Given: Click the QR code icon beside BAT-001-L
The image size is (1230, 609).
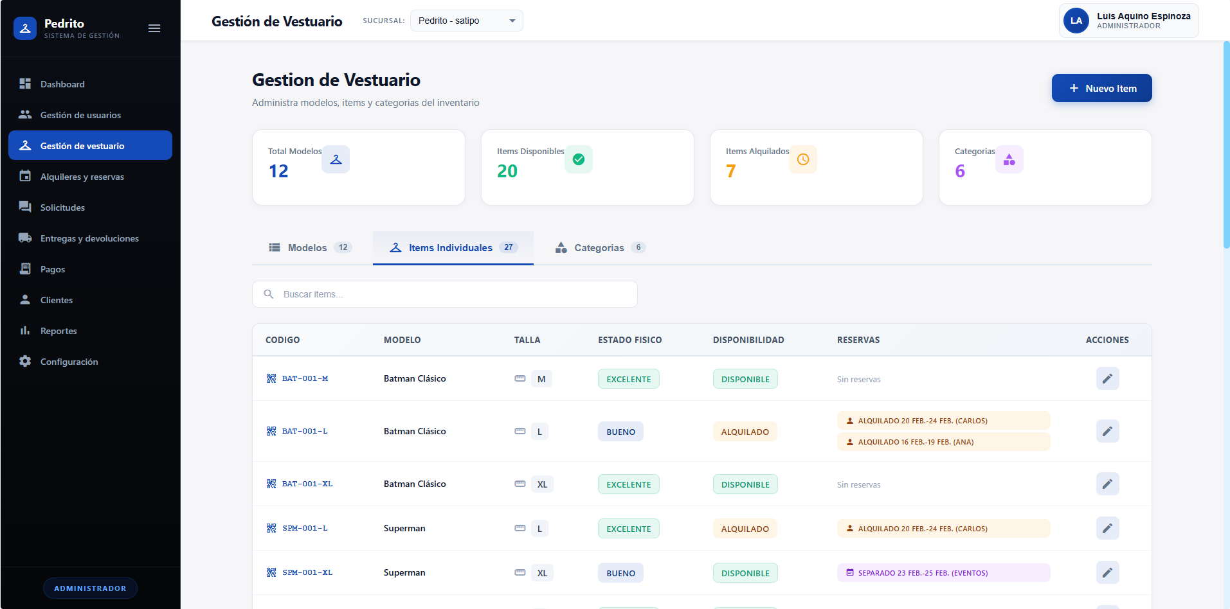Looking at the screenshot, I should 271,431.
